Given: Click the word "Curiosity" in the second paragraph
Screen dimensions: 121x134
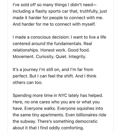Looking at the screenshot, I should pyautogui.click(x=45, y=57).
